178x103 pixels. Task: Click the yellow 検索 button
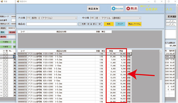coord(109,24)
